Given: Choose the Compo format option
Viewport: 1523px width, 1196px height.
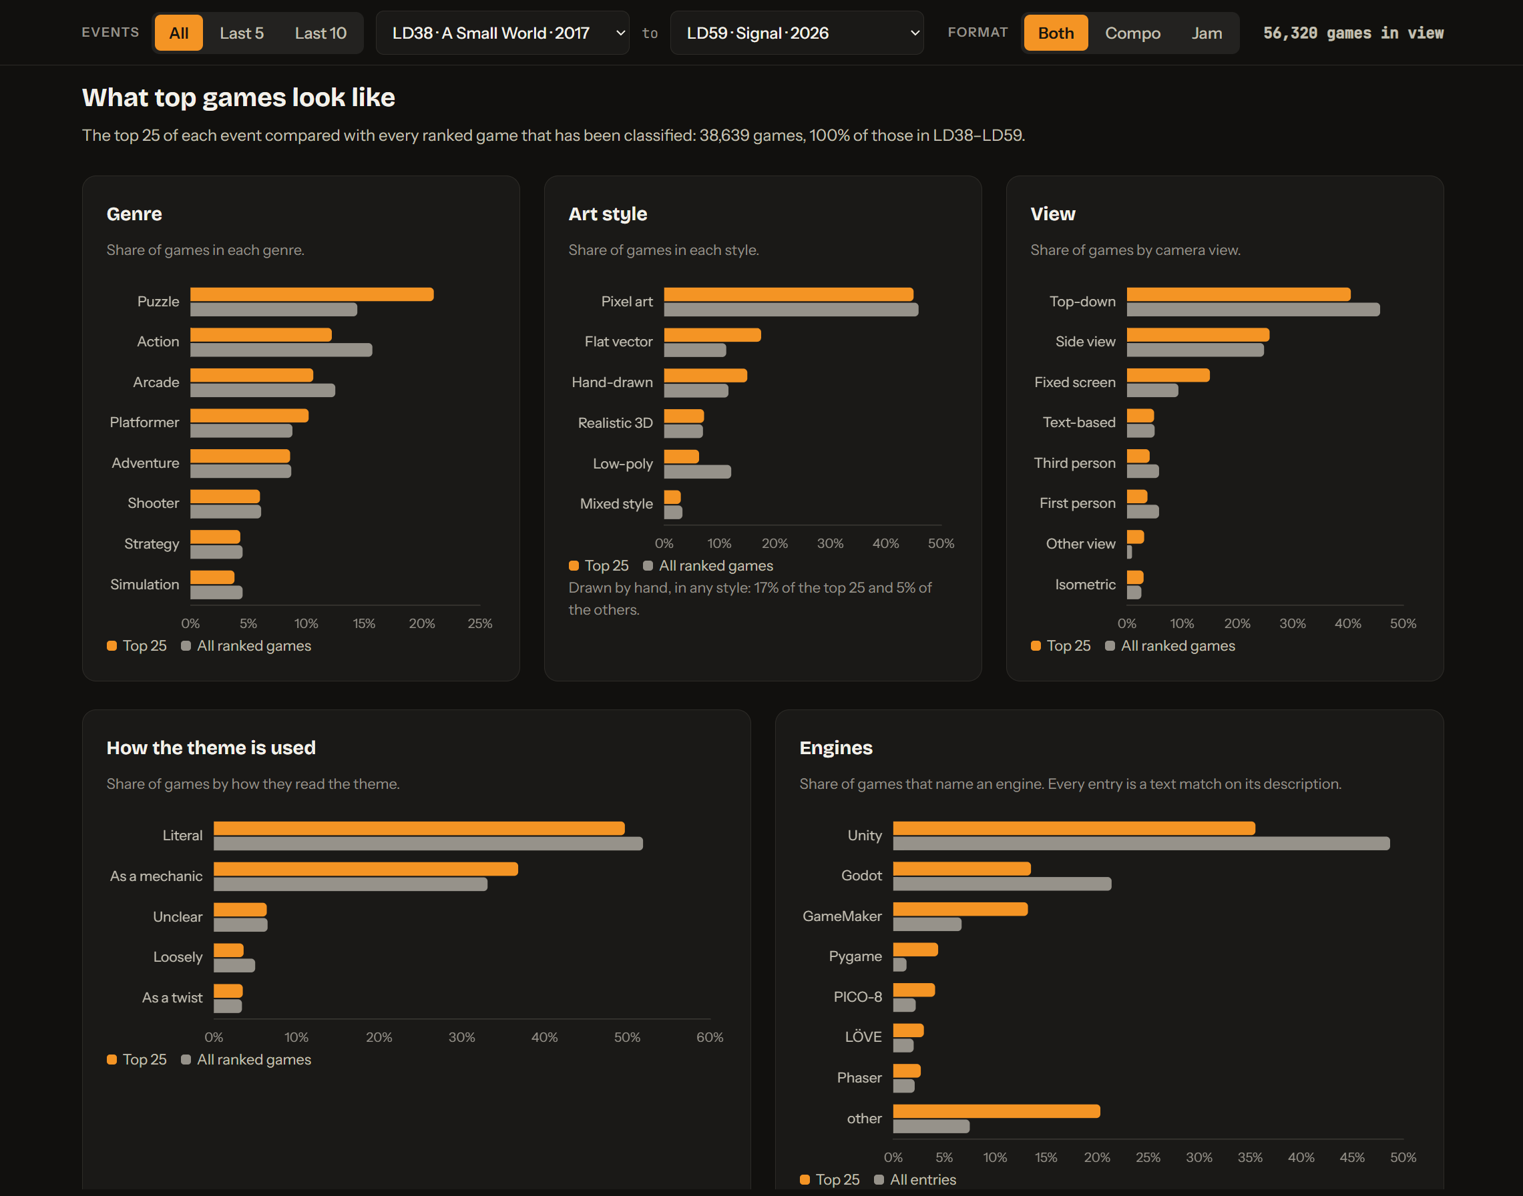Looking at the screenshot, I should (1132, 33).
